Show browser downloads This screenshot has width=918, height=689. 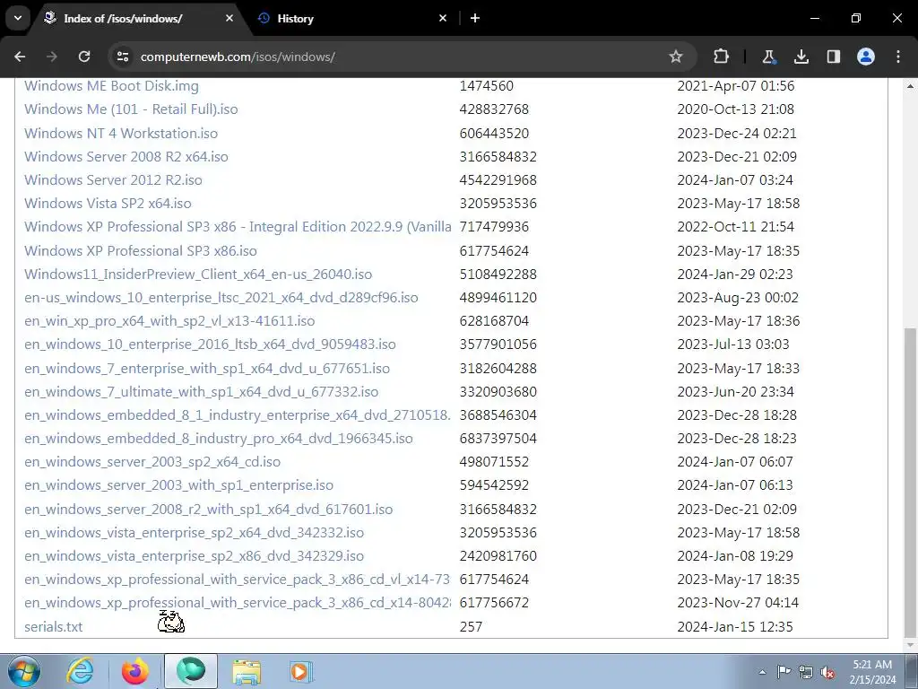(801, 57)
